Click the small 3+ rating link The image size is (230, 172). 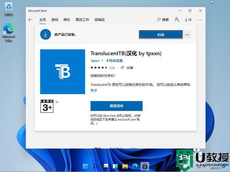tap(57, 102)
